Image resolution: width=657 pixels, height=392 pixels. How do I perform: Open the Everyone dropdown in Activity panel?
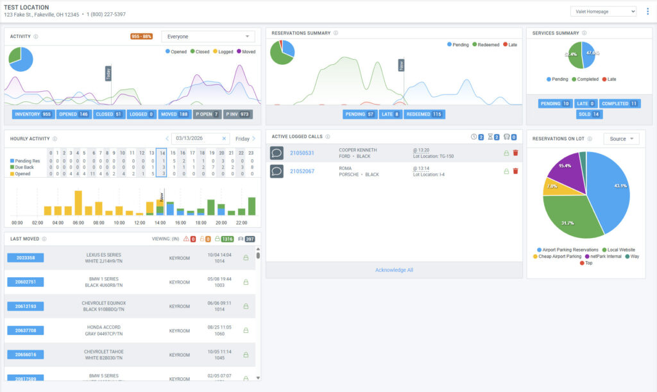(x=208, y=37)
